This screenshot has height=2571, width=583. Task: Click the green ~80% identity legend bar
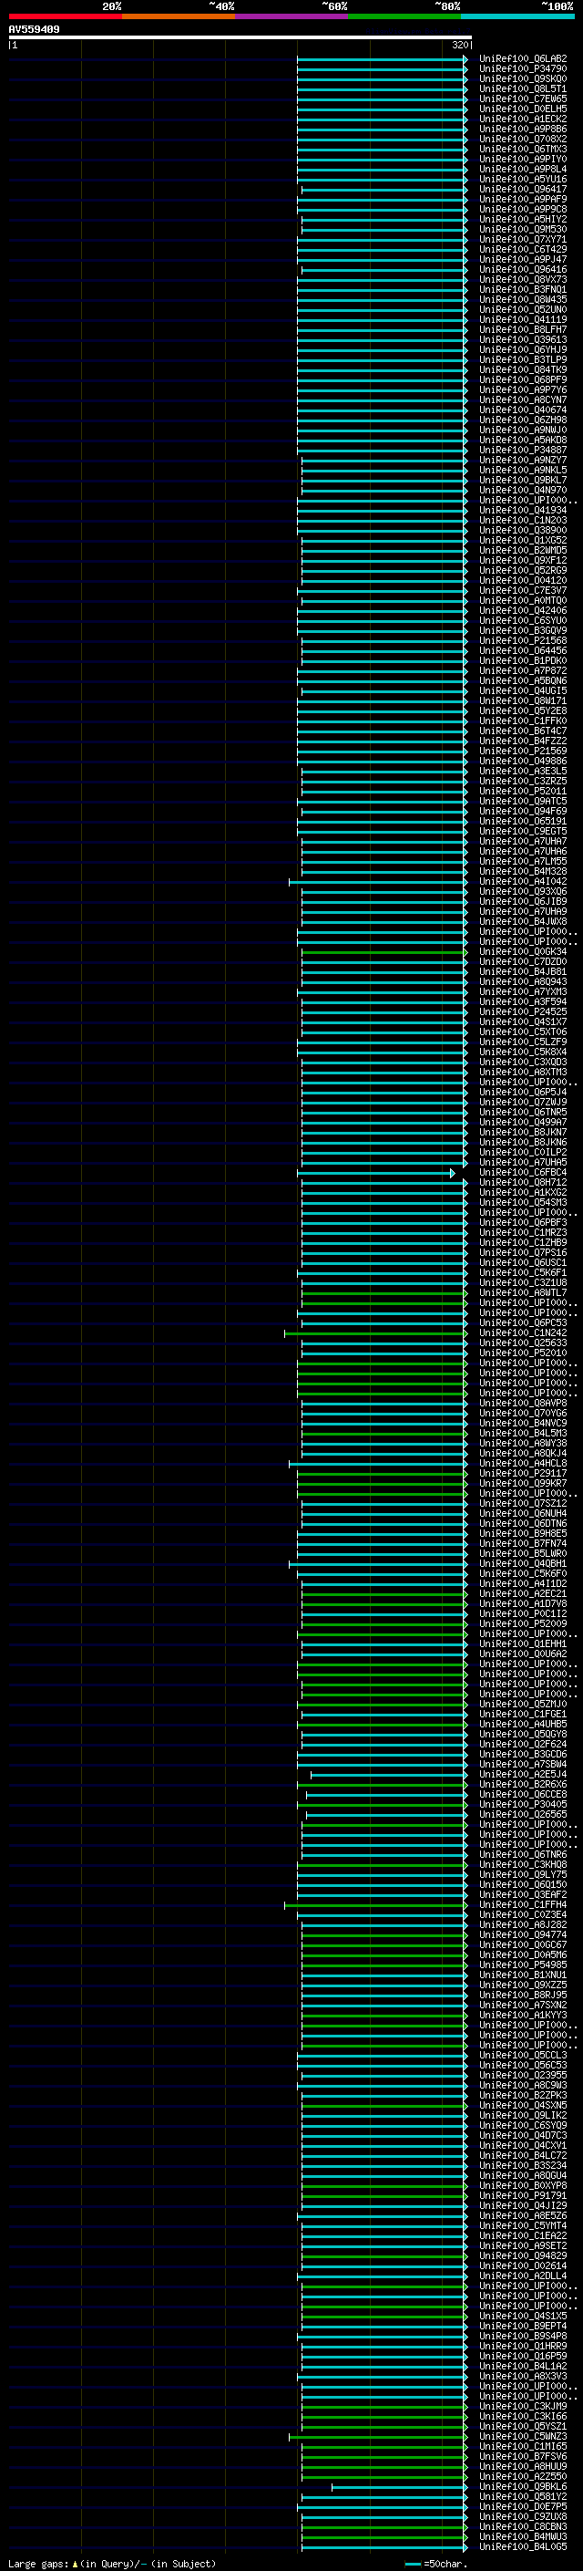point(404,16)
